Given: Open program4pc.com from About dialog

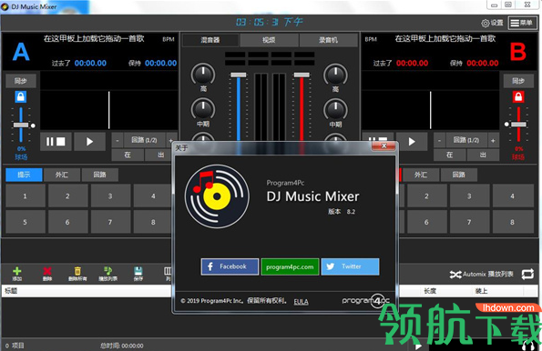Looking at the screenshot, I should pyautogui.click(x=290, y=266).
